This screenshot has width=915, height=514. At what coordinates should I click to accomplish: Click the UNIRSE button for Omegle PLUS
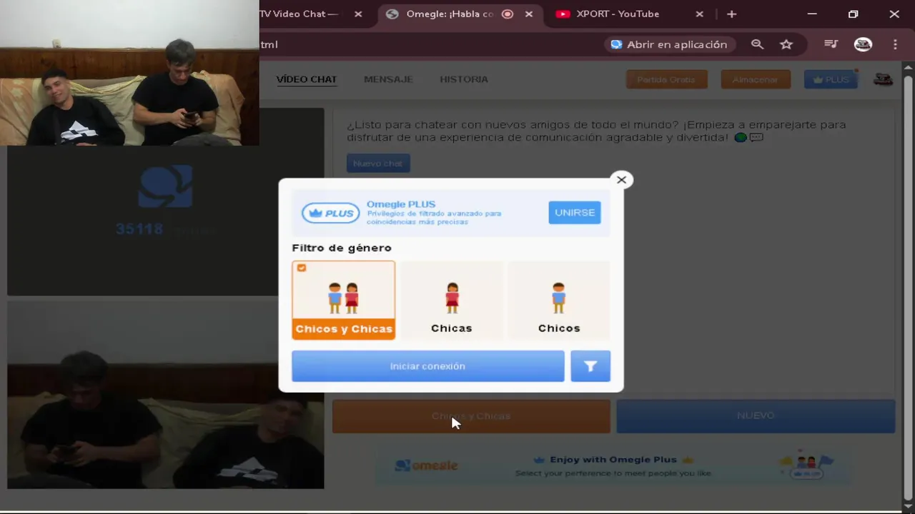pyautogui.click(x=575, y=213)
